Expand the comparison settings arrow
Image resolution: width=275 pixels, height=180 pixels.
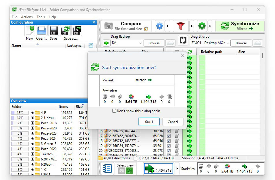pos(168,26)
